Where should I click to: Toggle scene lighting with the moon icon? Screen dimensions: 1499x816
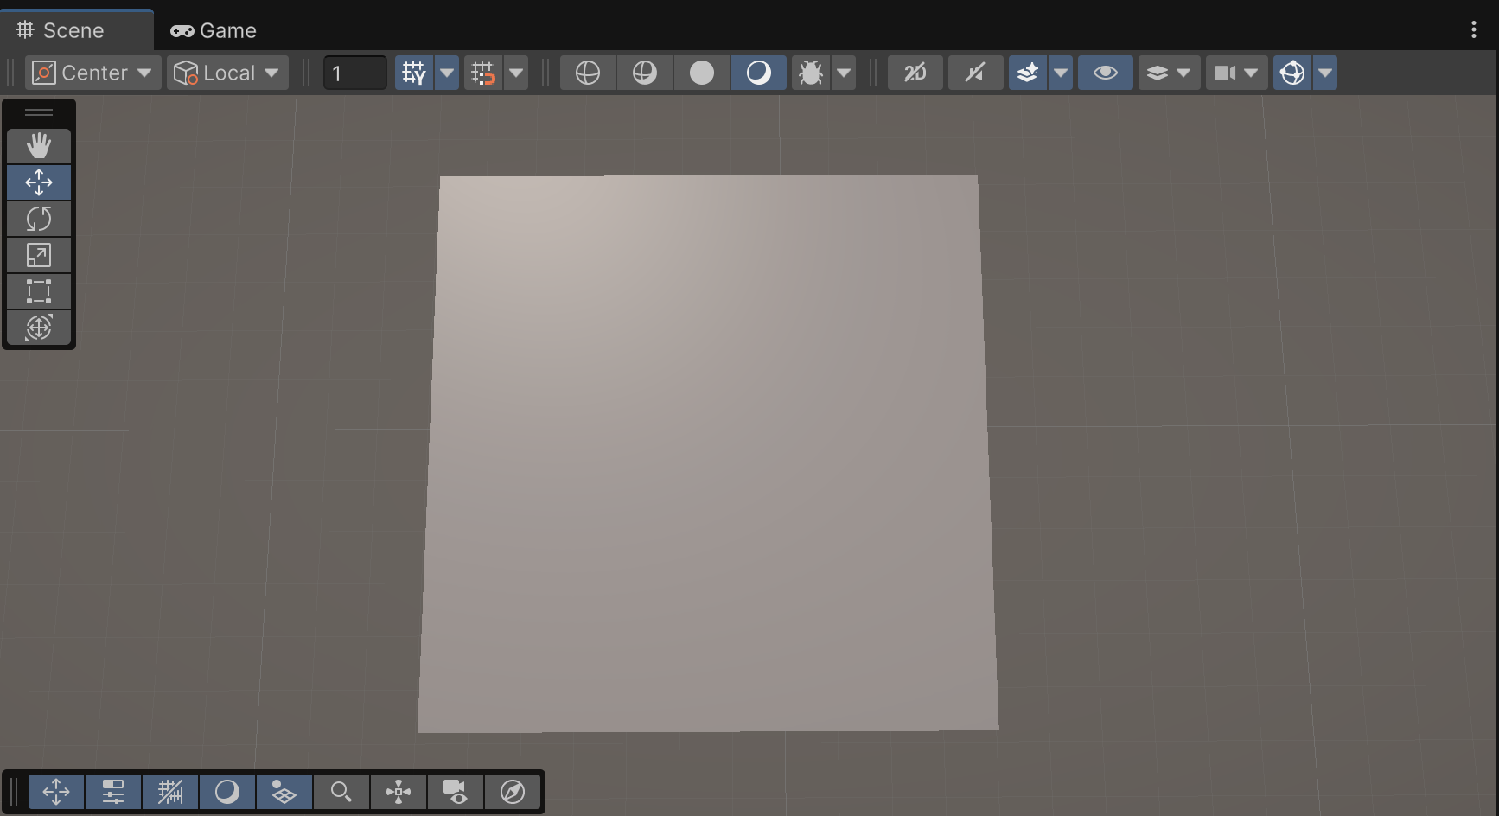[x=758, y=73]
